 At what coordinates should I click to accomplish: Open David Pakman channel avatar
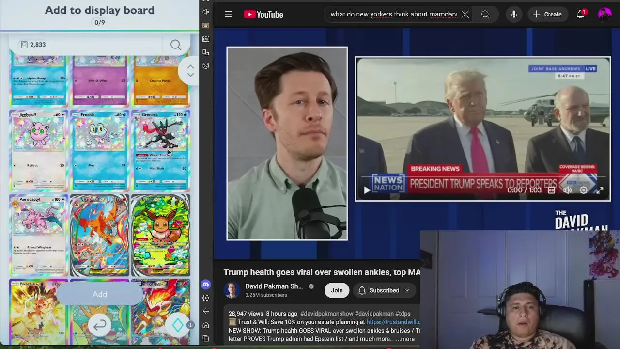(232, 290)
